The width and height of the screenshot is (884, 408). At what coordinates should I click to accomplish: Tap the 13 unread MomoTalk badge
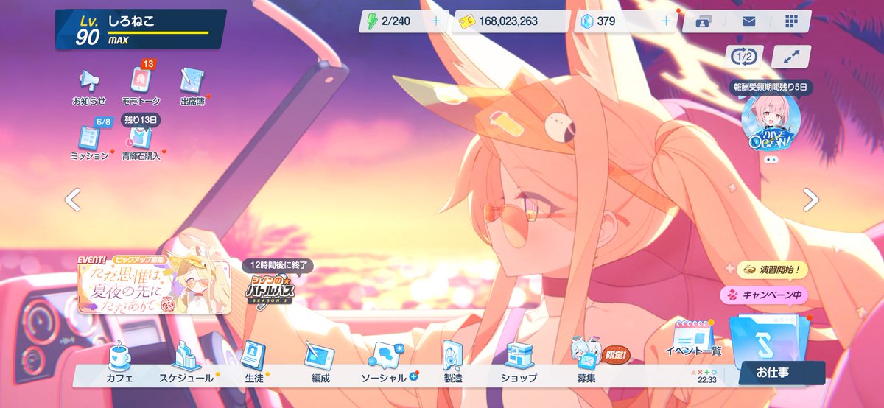(x=147, y=64)
